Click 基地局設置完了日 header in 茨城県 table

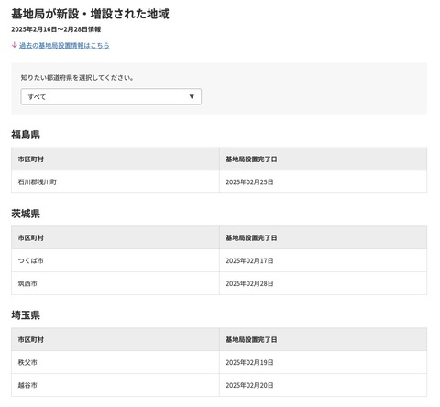pyautogui.click(x=251, y=237)
